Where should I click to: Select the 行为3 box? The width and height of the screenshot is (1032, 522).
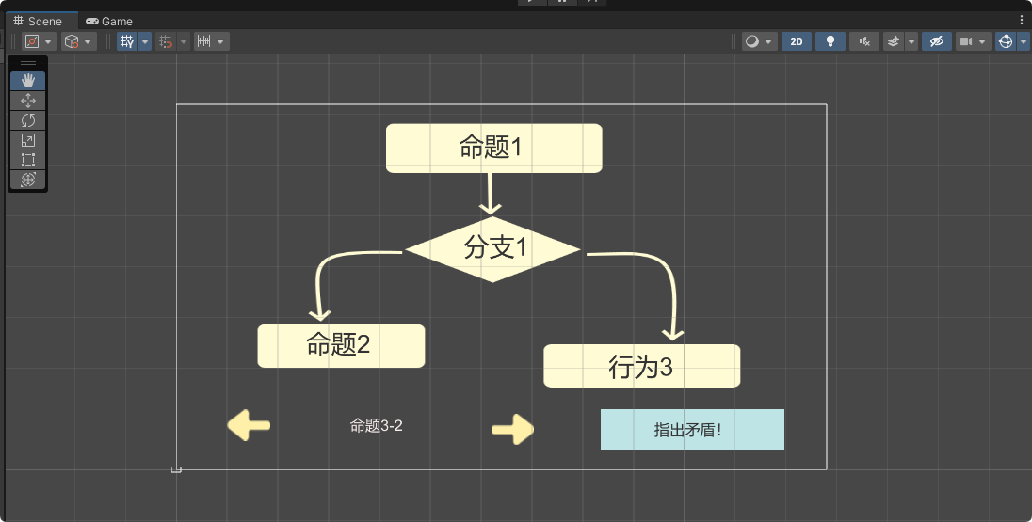(x=642, y=366)
